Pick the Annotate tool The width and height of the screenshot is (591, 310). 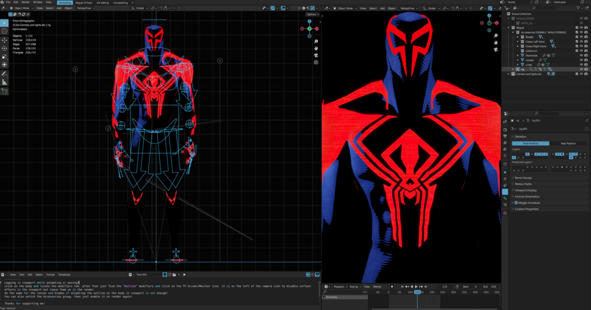pos(5,75)
